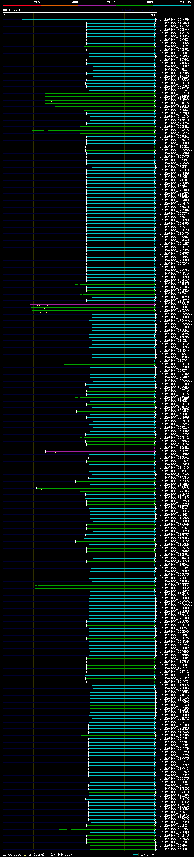Click the purple alignment bar for O78327
This screenshot has height=857, width=194.
pos(92,304)
